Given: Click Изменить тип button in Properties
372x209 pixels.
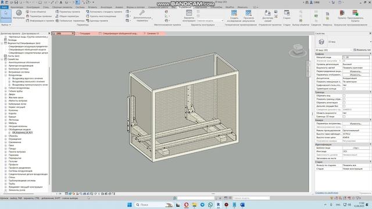Looking at the screenshot, I should 362,50.
